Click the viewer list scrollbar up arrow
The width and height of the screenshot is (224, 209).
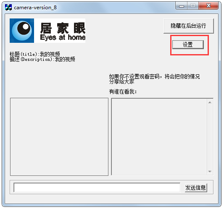(210, 102)
